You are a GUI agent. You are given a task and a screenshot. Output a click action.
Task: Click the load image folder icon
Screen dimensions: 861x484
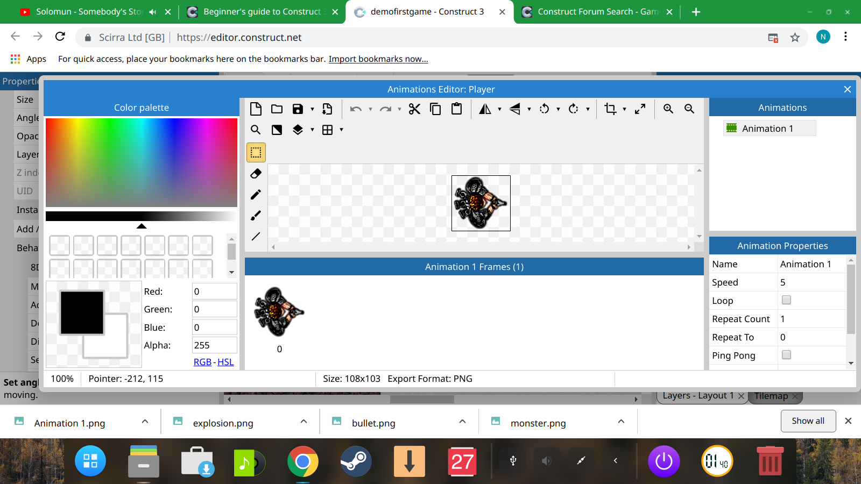point(277,109)
